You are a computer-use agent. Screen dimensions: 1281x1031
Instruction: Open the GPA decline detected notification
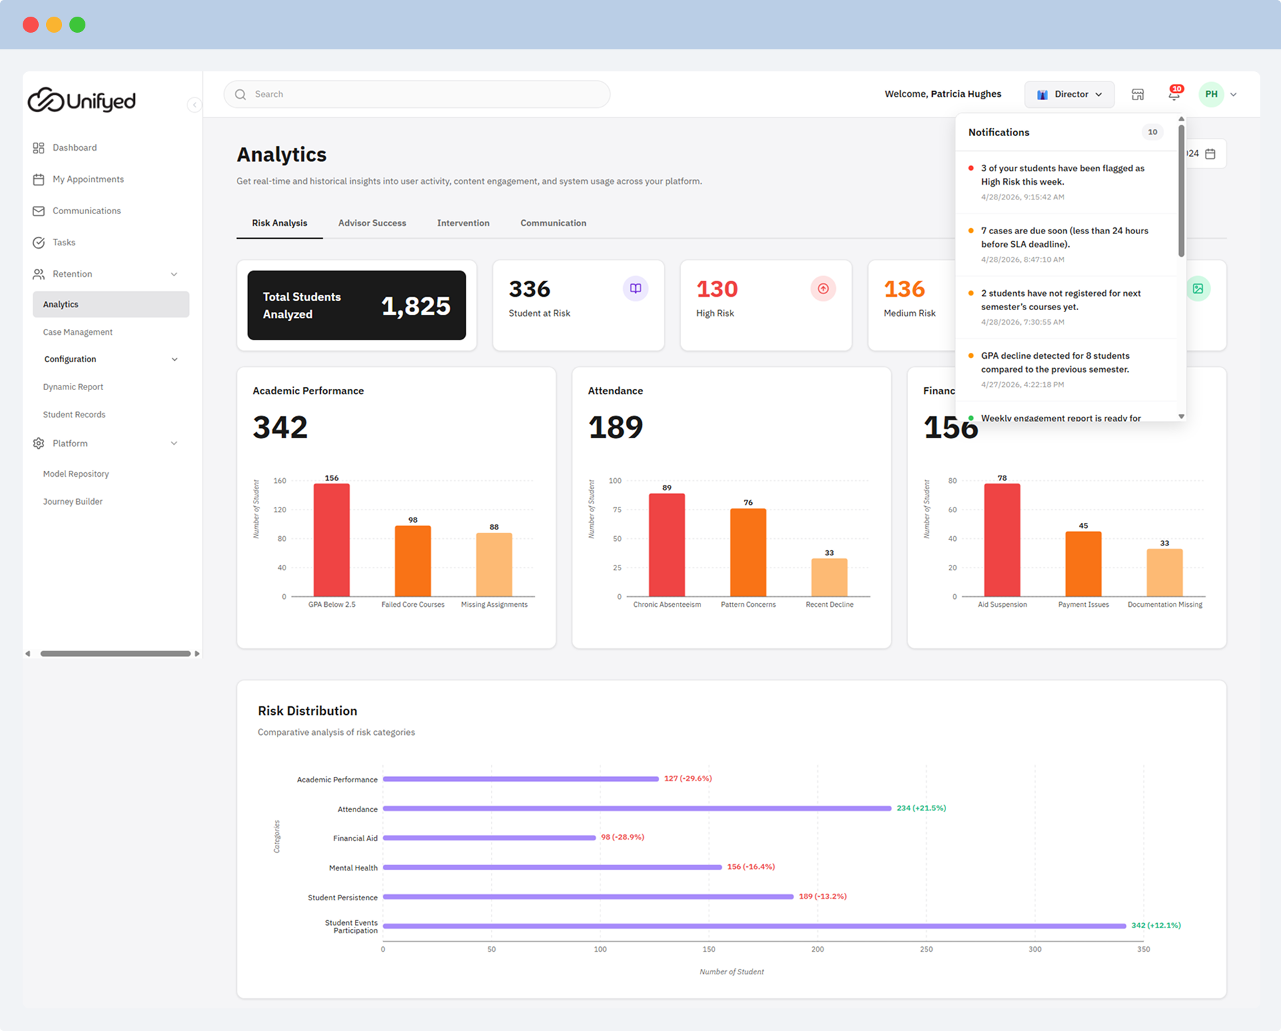click(x=1066, y=369)
